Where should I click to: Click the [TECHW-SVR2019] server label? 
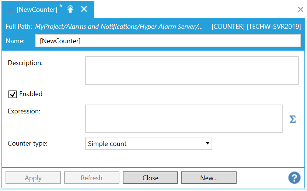[x=274, y=27]
